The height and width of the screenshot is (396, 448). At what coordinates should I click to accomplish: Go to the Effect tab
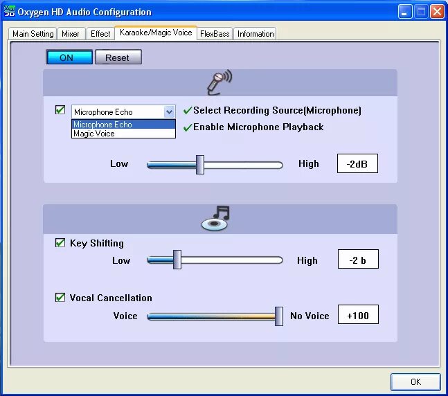[100, 34]
